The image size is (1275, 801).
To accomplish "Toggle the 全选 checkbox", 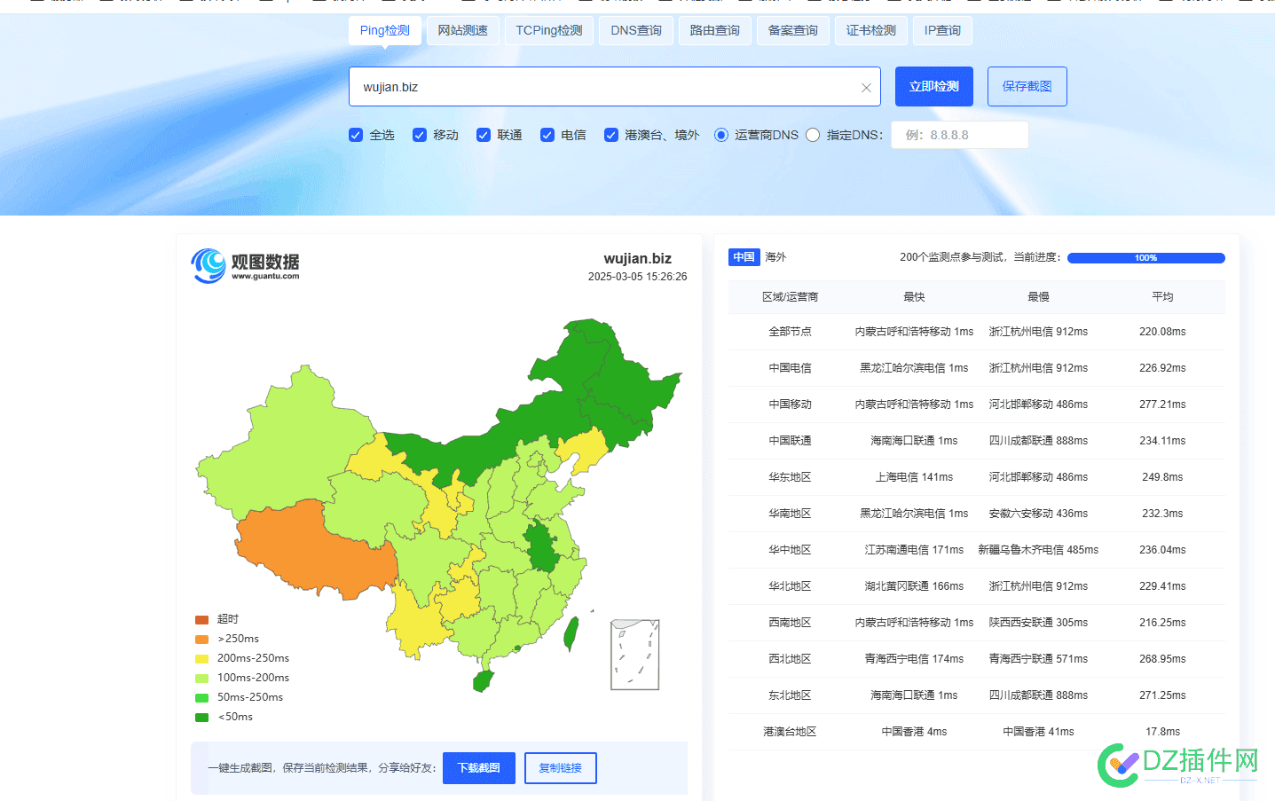I will click(x=356, y=135).
